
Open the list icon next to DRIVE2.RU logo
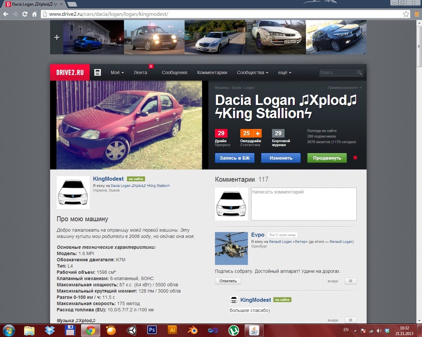[98, 72]
